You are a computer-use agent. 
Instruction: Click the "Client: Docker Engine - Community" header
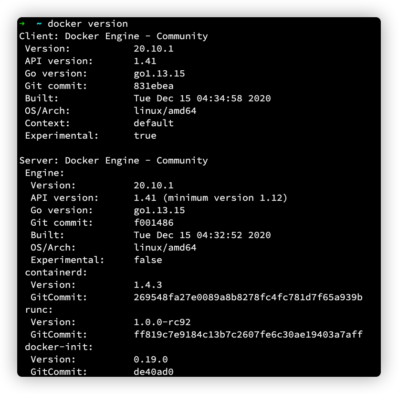[x=113, y=36]
